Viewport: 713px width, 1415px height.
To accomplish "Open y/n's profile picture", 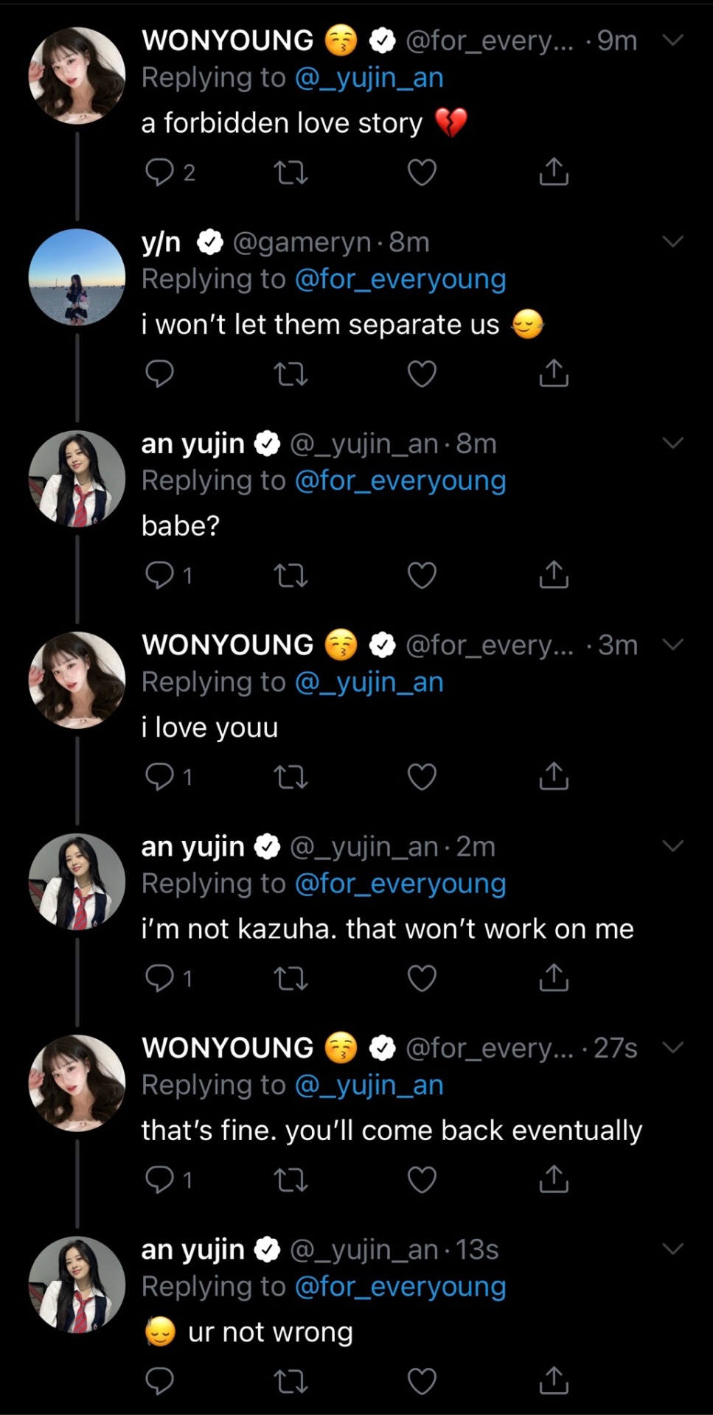I will pyautogui.click(x=77, y=277).
